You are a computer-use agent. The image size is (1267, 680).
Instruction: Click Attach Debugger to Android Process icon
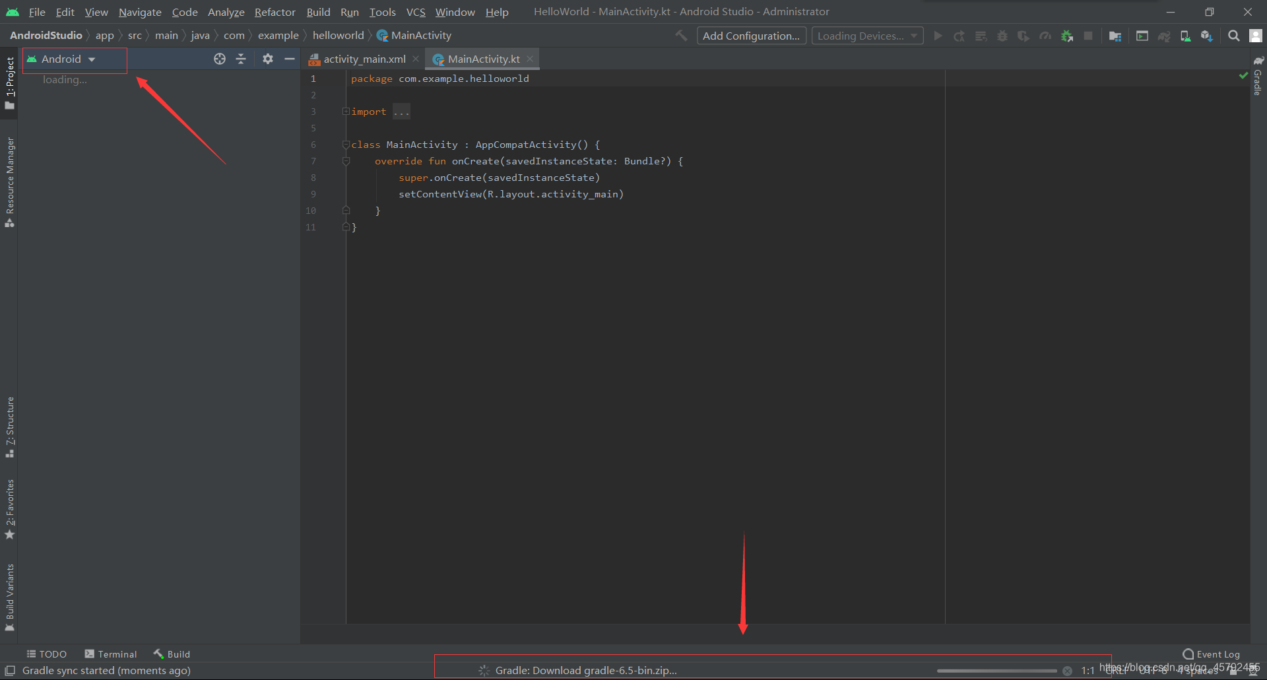coord(1067,36)
